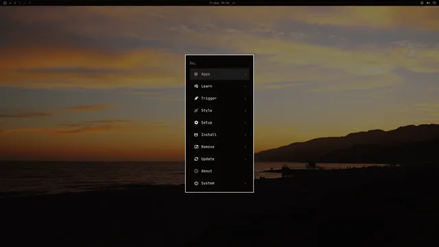Open the System menu label
Image resolution: width=439 pixels, height=247 pixels.
pyautogui.click(x=207, y=183)
